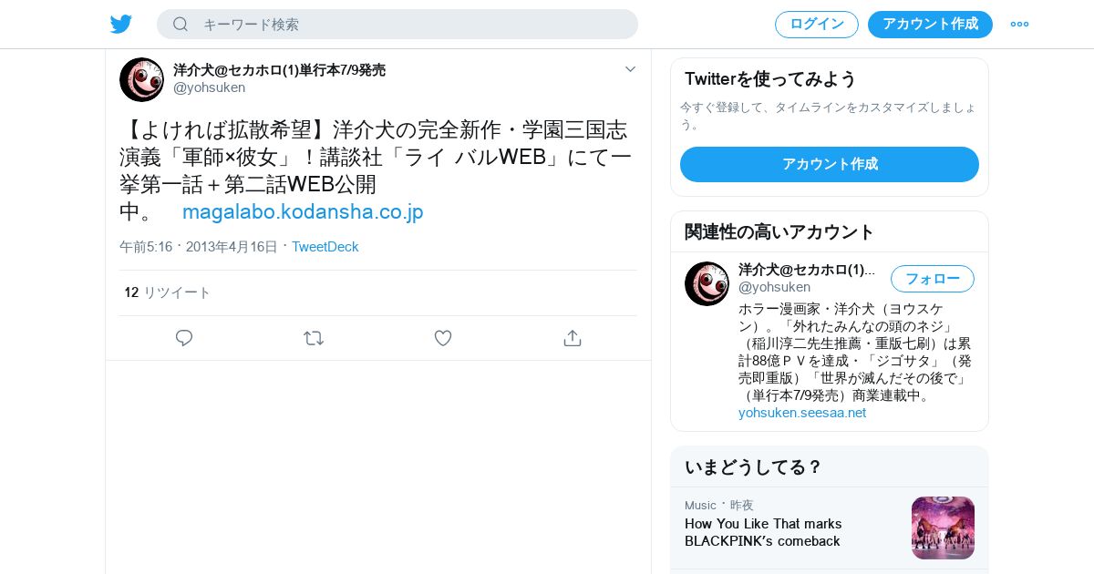Click the top-bar アカウント作成 button
Viewport: 1094px width, 574px height.
(x=930, y=25)
